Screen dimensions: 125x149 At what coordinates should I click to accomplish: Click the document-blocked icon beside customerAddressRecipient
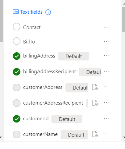(x=95, y=103)
